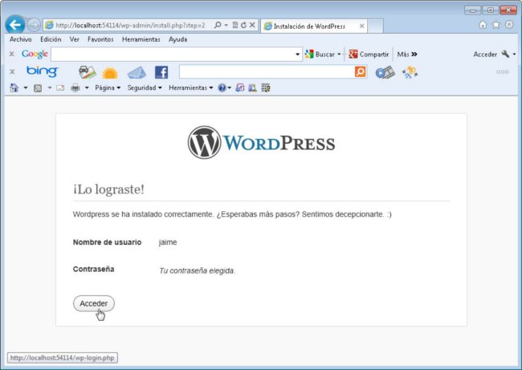This screenshot has width=522, height=370.
Task: Click the blue Help question mark icon
Action: [x=222, y=87]
